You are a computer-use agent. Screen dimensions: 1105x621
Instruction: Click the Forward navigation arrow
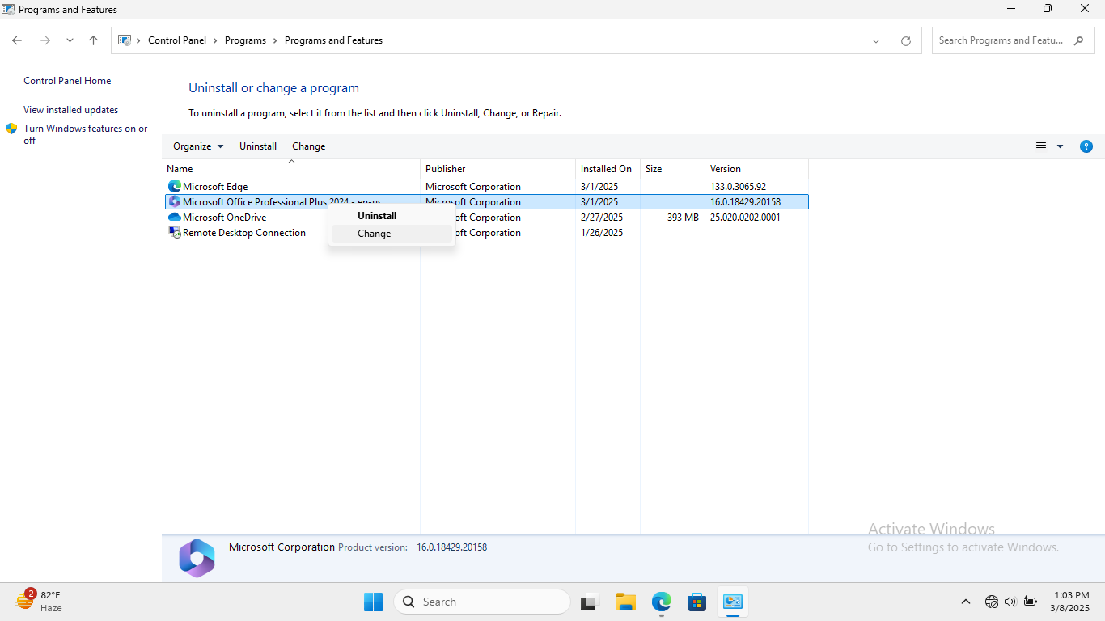pos(45,40)
